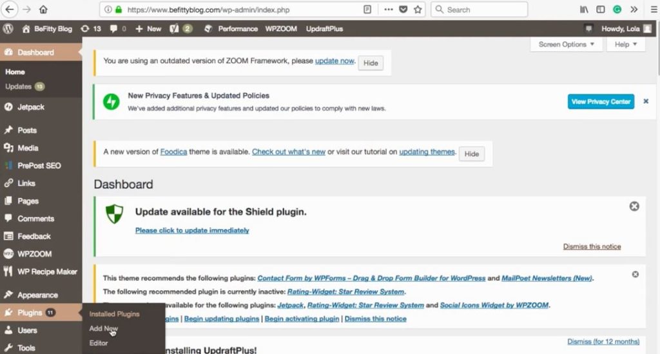This screenshot has width=660, height=354.
Task: Click Check out what's new link
Action: pyautogui.click(x=289, y=152)
